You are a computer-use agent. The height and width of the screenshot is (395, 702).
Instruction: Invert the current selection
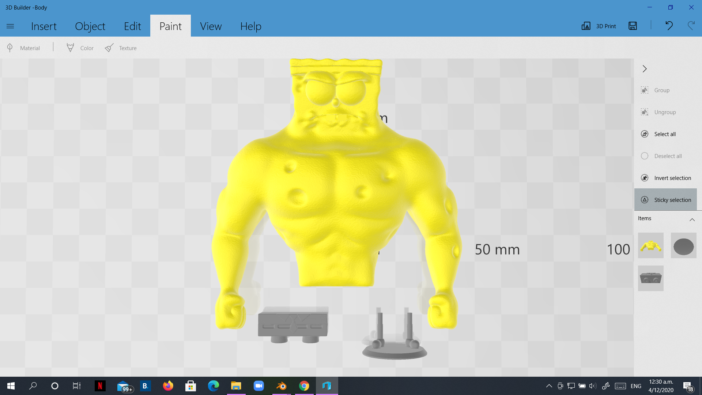click(x=665, y=178)
